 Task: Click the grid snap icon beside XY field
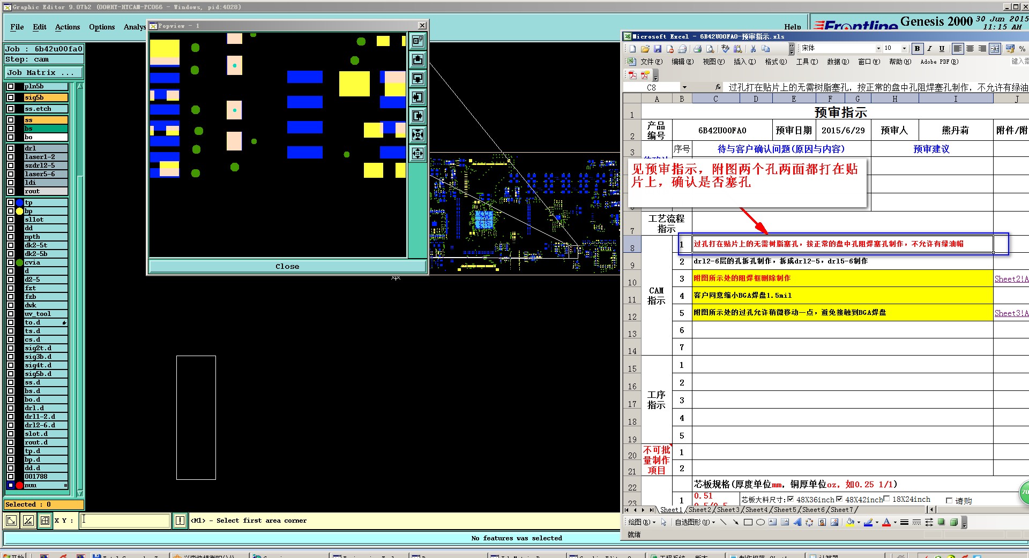tap(45, 521)
